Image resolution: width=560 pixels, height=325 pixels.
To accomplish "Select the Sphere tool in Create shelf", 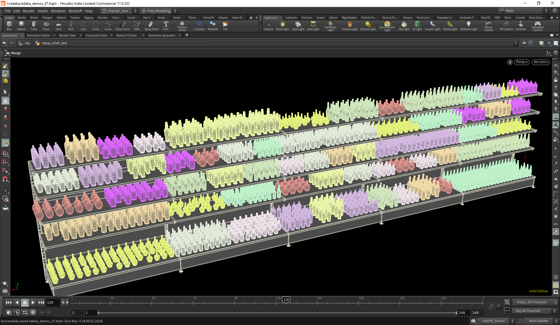I will click(x=21, y=26).
